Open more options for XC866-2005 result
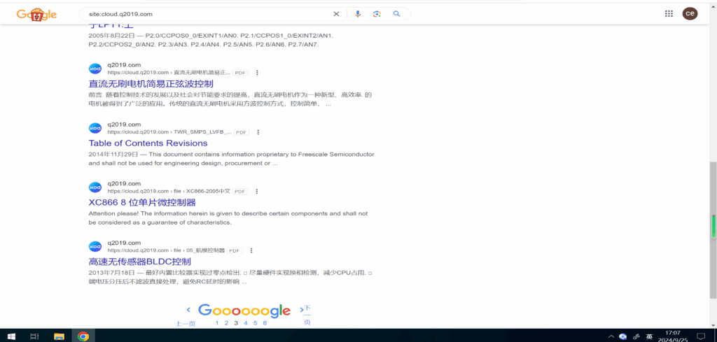 [x=256, y=191]
